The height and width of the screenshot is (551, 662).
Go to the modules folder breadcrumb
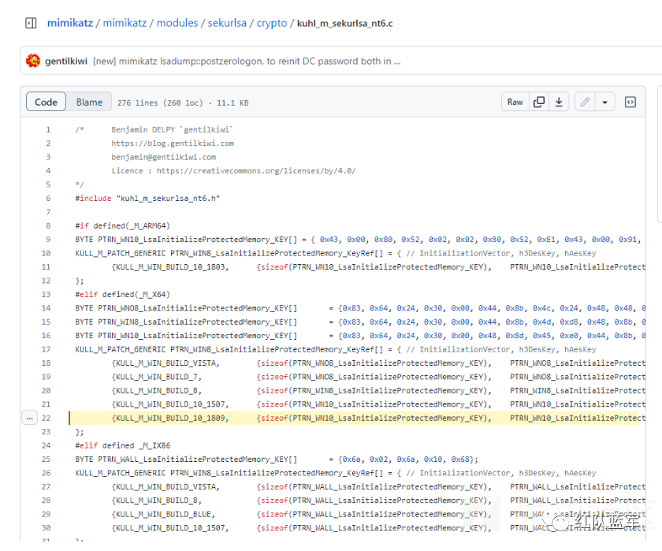click(177, 23)
